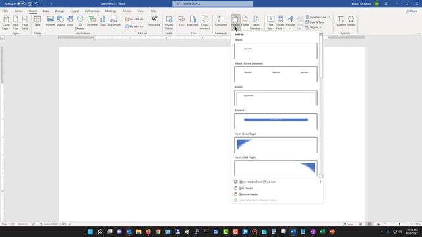Select the Blank header thumbnail
This screenshot has width=422, height=237.
[x=276, y=51]
